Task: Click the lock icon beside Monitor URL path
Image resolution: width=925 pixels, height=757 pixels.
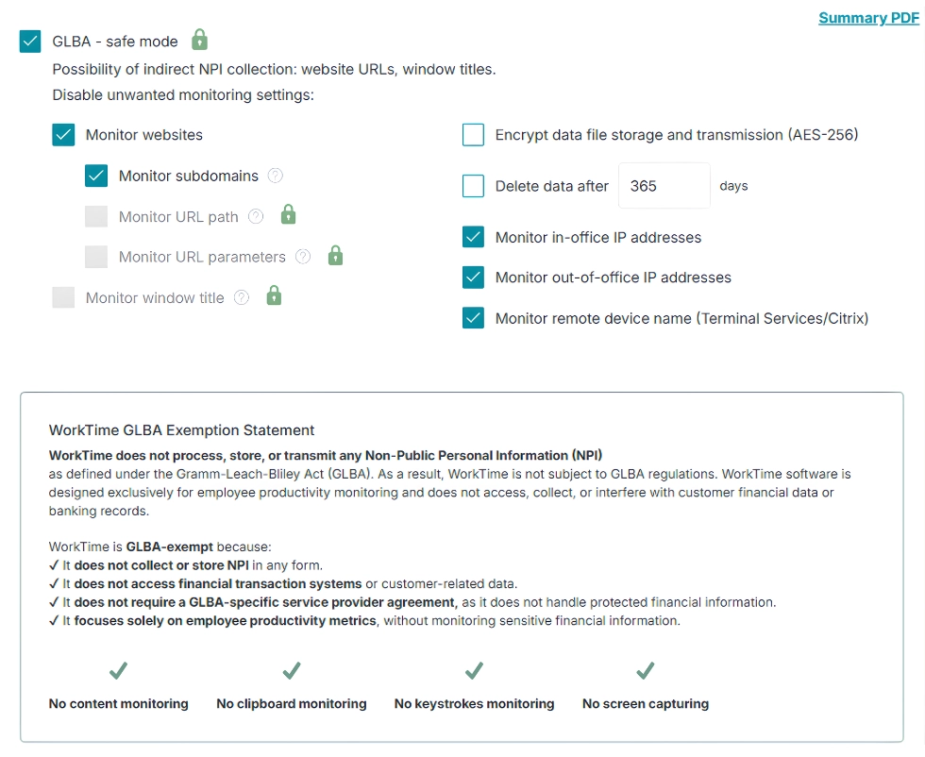Action: click(287, 215)
